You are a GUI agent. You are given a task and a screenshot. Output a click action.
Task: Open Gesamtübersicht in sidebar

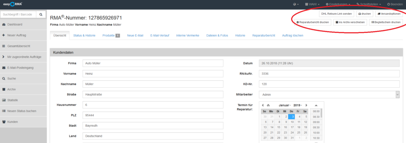click(x=23, y=46)
